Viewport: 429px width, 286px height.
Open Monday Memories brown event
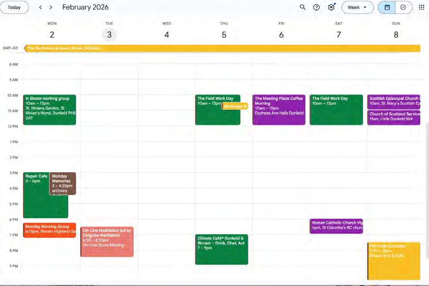tap(63, 184)
